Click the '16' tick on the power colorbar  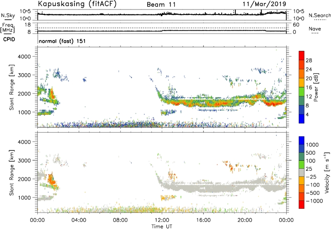[x=309, y=88]
